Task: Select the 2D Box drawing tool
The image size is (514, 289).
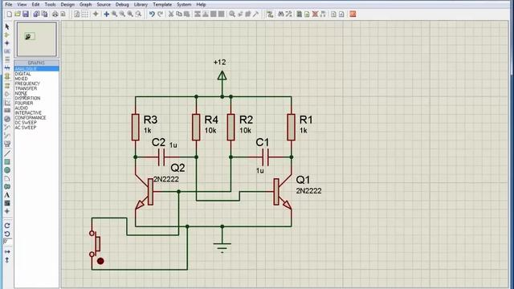Action: pyautogui.click(x=7, y=162)
